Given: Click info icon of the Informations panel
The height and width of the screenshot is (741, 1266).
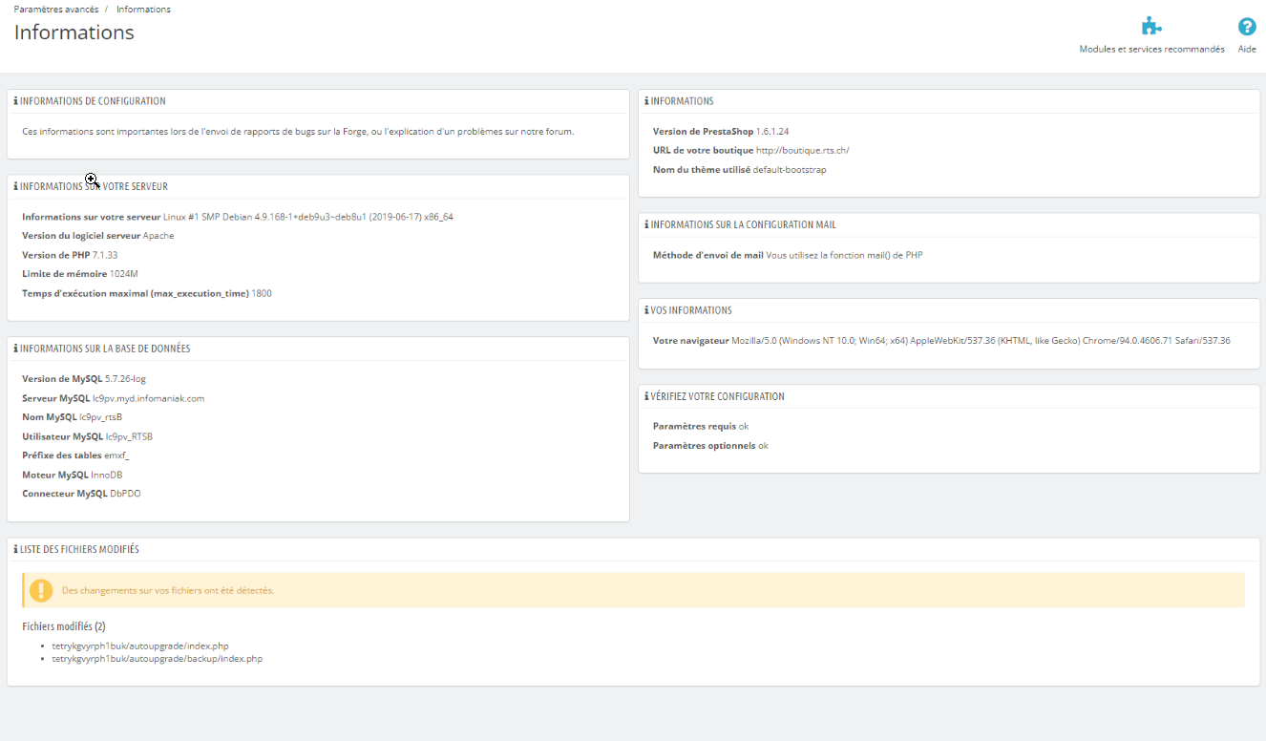Looking at the screenshot, I should 647,101.
